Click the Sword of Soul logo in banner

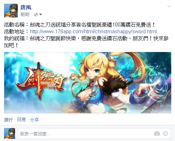coord(40,80)
